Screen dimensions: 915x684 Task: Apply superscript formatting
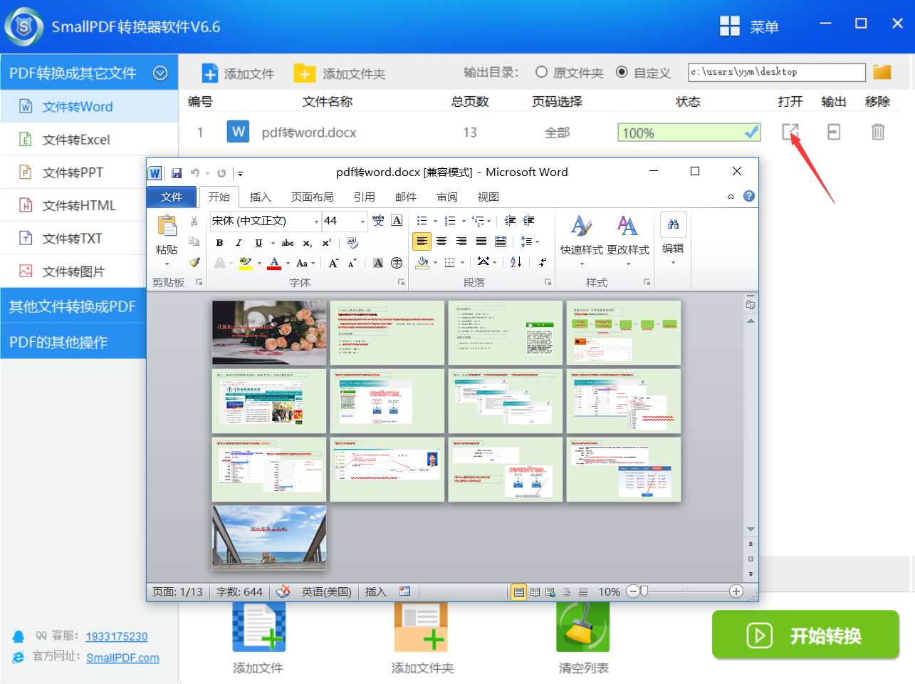click(327, 243)
